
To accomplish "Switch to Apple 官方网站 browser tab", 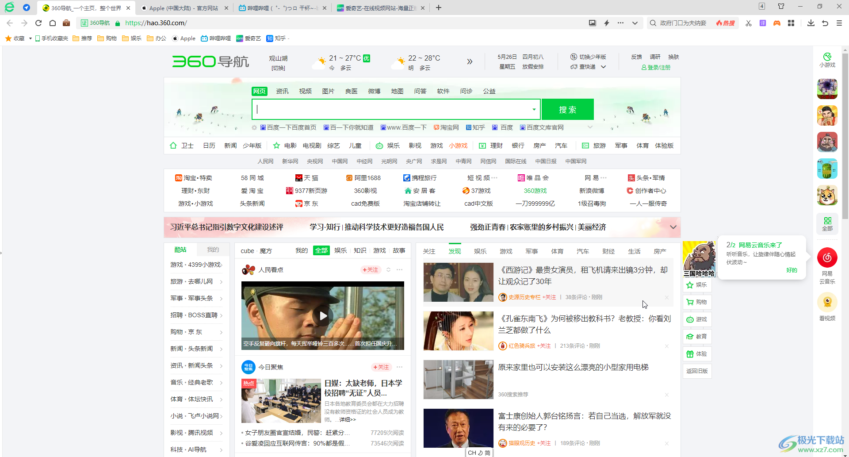I will (184, 8).
